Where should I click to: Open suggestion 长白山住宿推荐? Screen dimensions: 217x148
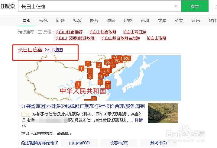[69, 32]
